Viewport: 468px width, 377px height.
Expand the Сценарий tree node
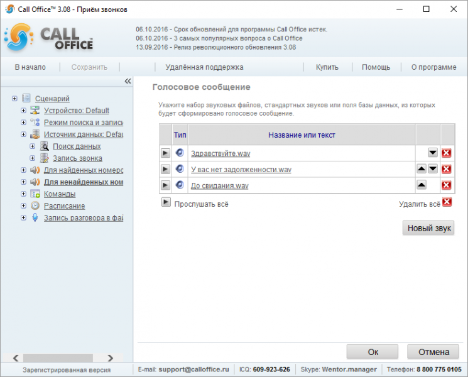14,99
